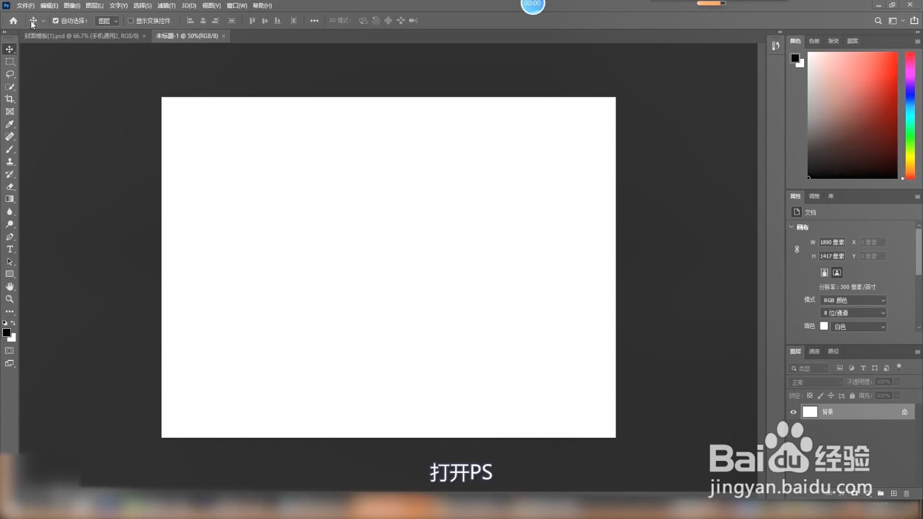Select the Path Selection tool
This screenshot has width=923, height=519.
(x=10, y=262)
